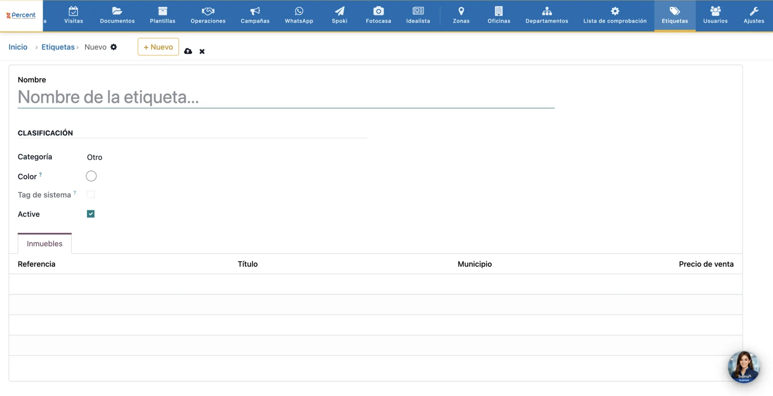This screenshot has height=396, width=773.
Task: Open the Sophia chat assistant avatar
Action: click(x=744, y=367)
